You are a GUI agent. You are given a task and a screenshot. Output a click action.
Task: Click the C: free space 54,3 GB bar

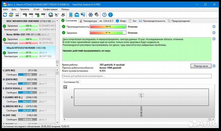point(28,75)
